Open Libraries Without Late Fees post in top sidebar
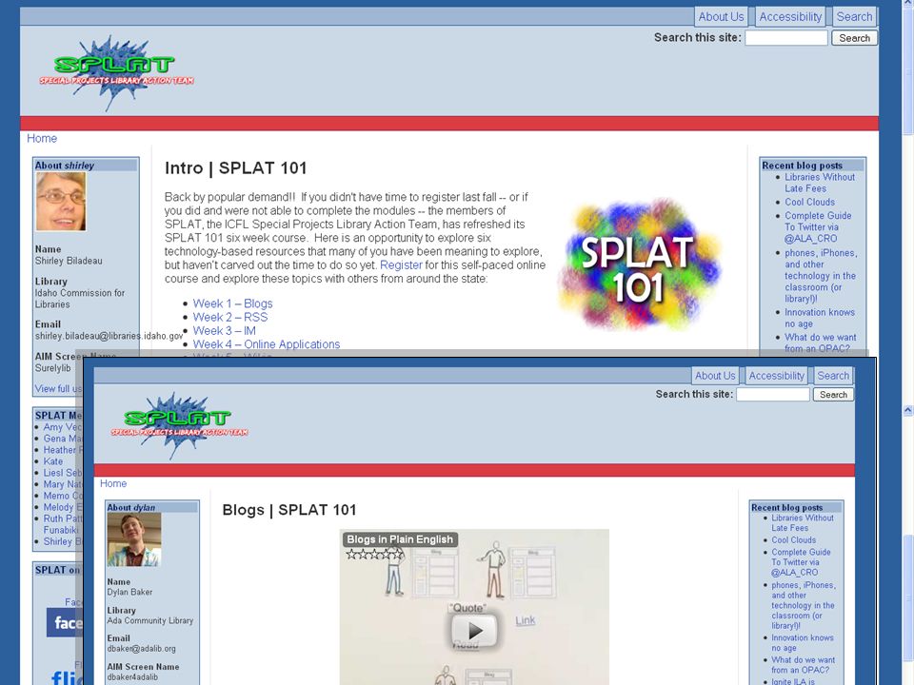The image size is (914, 685). click(820, 183)
